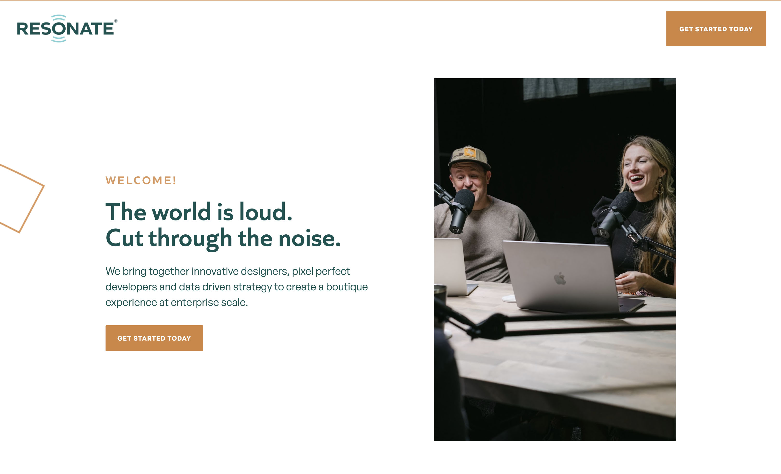This screenshot has height=474, width=781.
Task: Select the WELCOME! label
Action: click(141, 180)
